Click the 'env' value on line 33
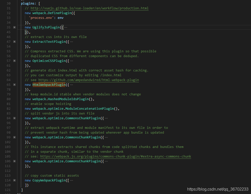This screenshot has height=194, width=251. pyautogui.click(x=61, y=18)
